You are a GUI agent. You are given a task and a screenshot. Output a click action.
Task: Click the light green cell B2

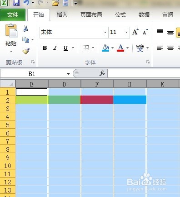pyautogui.click(x=32, y=100)
